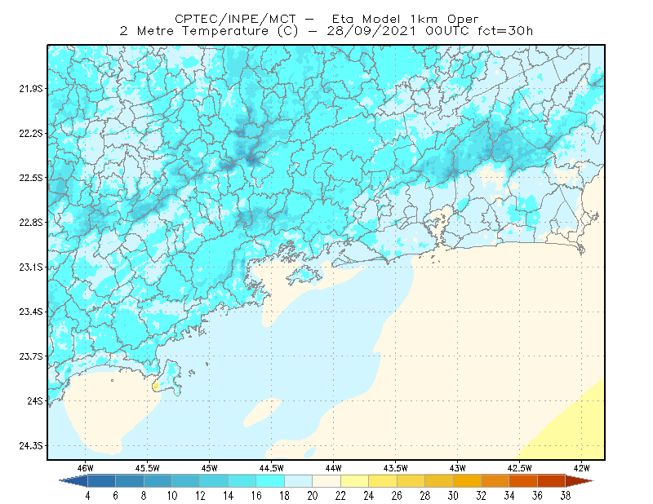Screen dimensions: 653x504
Task: Click the left blue arrow of the colorbar
Action: coord(73,480)
